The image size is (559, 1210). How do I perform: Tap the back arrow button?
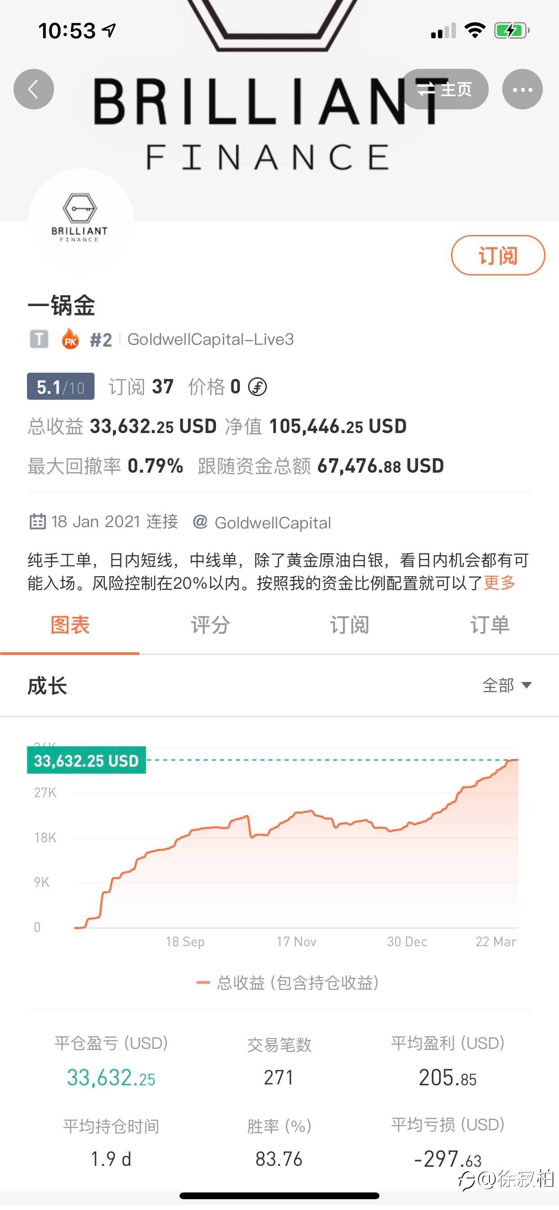pyautogui.click(x=33, y=89)
